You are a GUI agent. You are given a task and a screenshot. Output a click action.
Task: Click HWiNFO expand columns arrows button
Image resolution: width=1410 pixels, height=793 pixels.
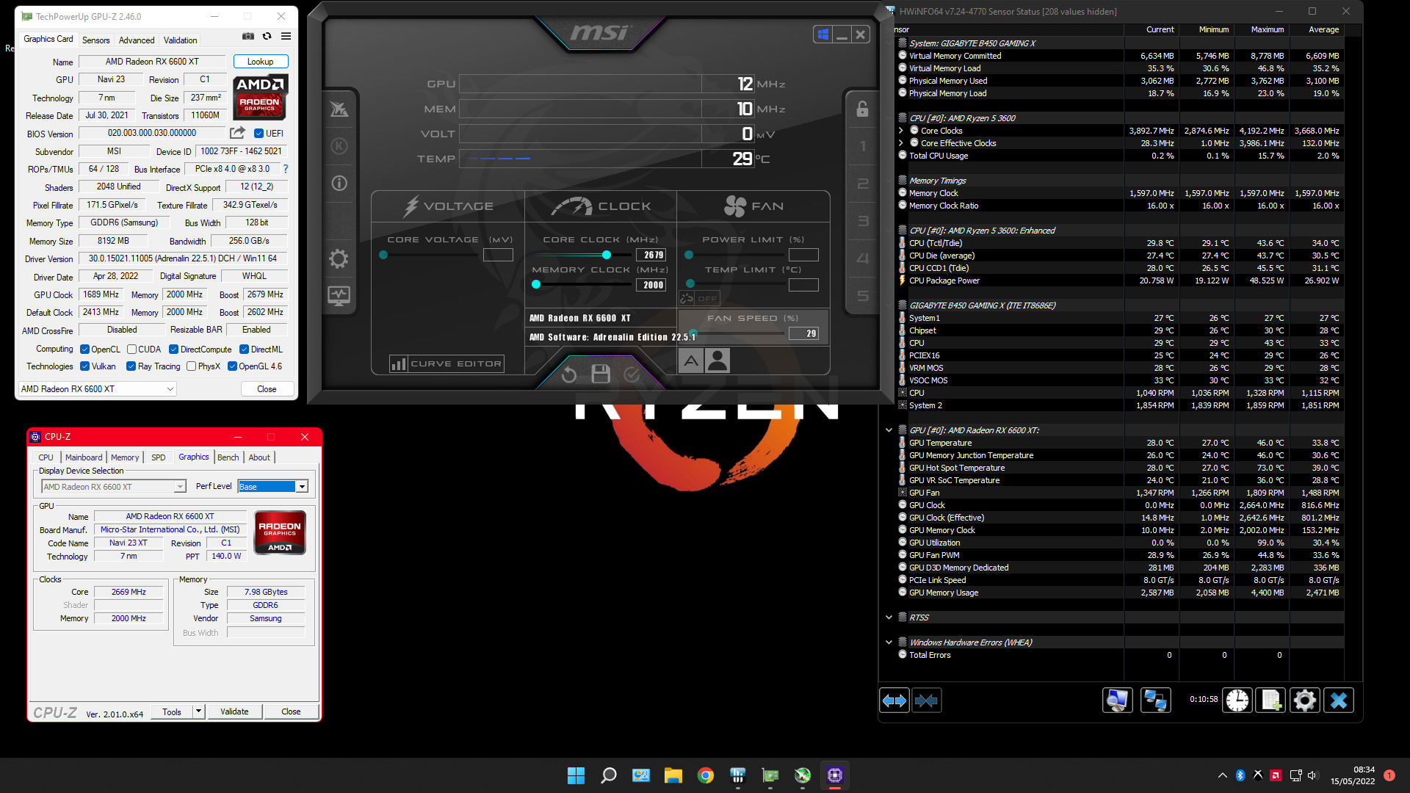click(894, 700)
